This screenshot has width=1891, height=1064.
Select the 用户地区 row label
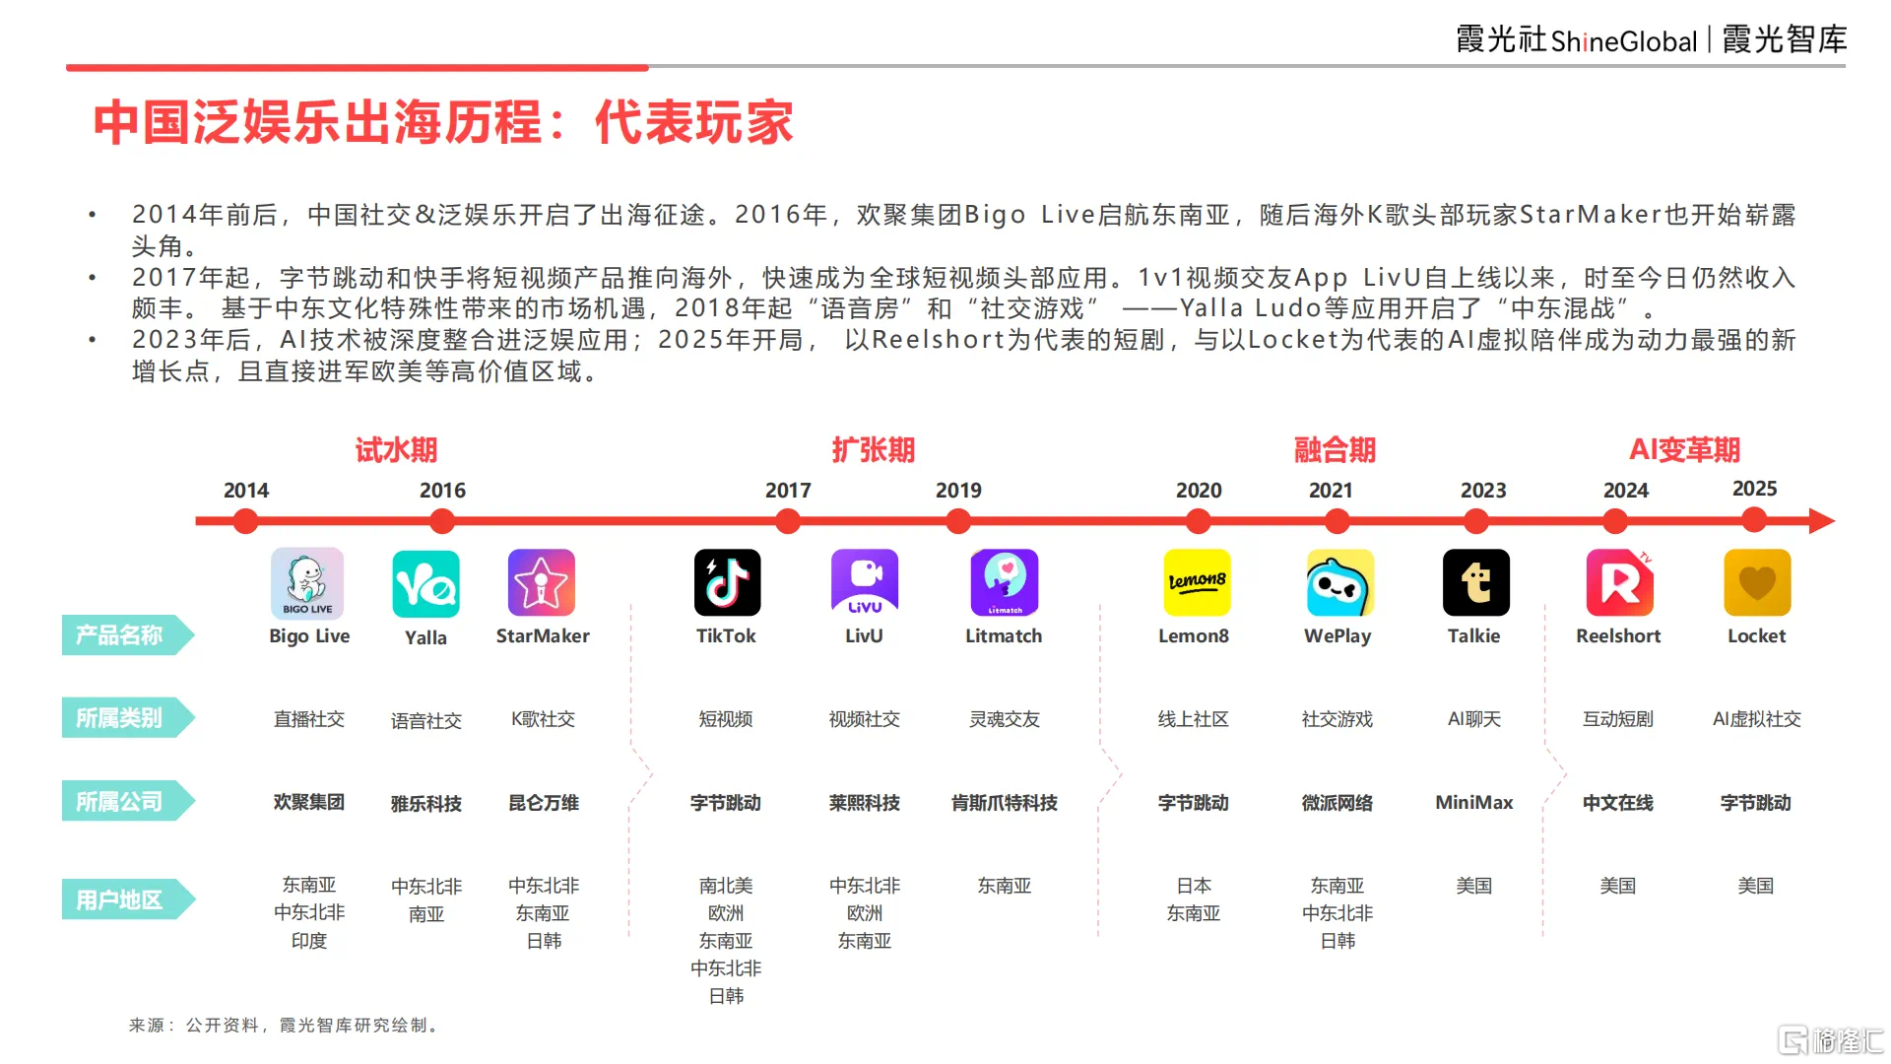tap(128, 899)
